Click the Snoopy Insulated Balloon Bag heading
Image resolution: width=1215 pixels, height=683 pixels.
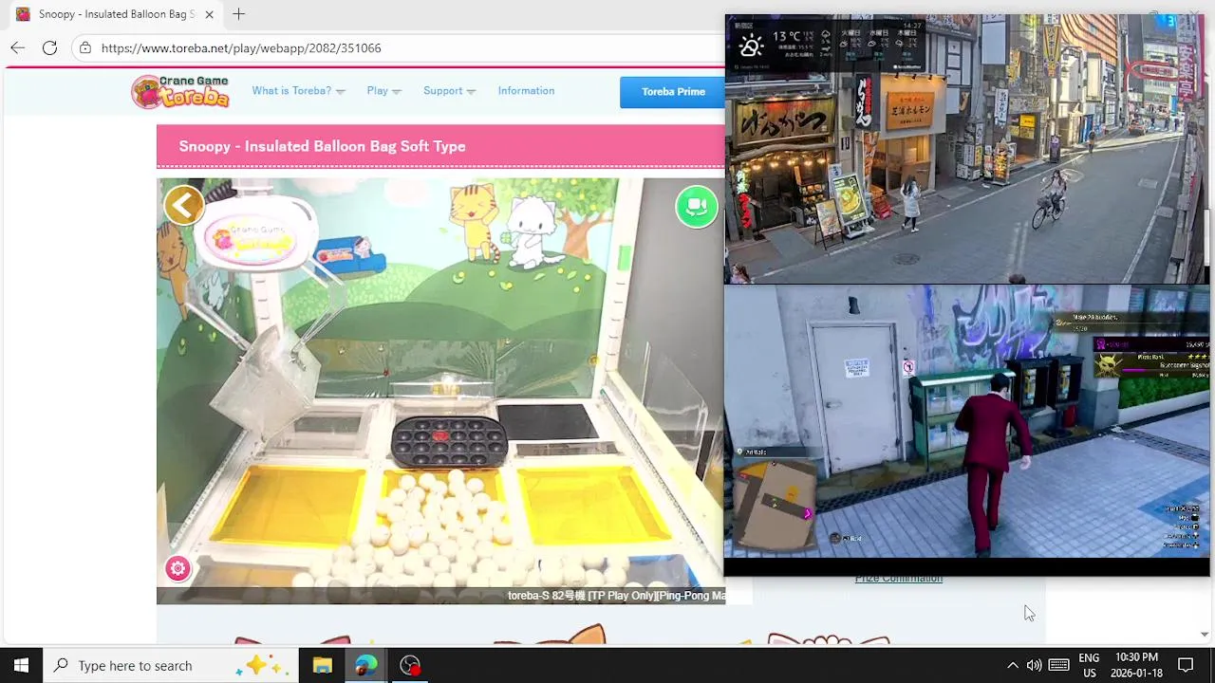pos(322,146)
